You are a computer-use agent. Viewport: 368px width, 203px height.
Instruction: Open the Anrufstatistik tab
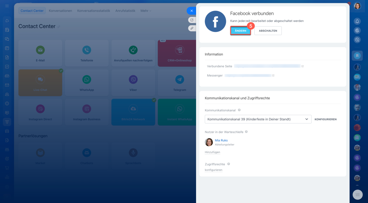(125, 11)
